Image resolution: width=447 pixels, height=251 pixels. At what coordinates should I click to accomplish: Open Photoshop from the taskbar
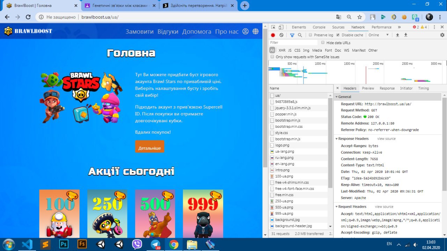[x=64, y=244]
